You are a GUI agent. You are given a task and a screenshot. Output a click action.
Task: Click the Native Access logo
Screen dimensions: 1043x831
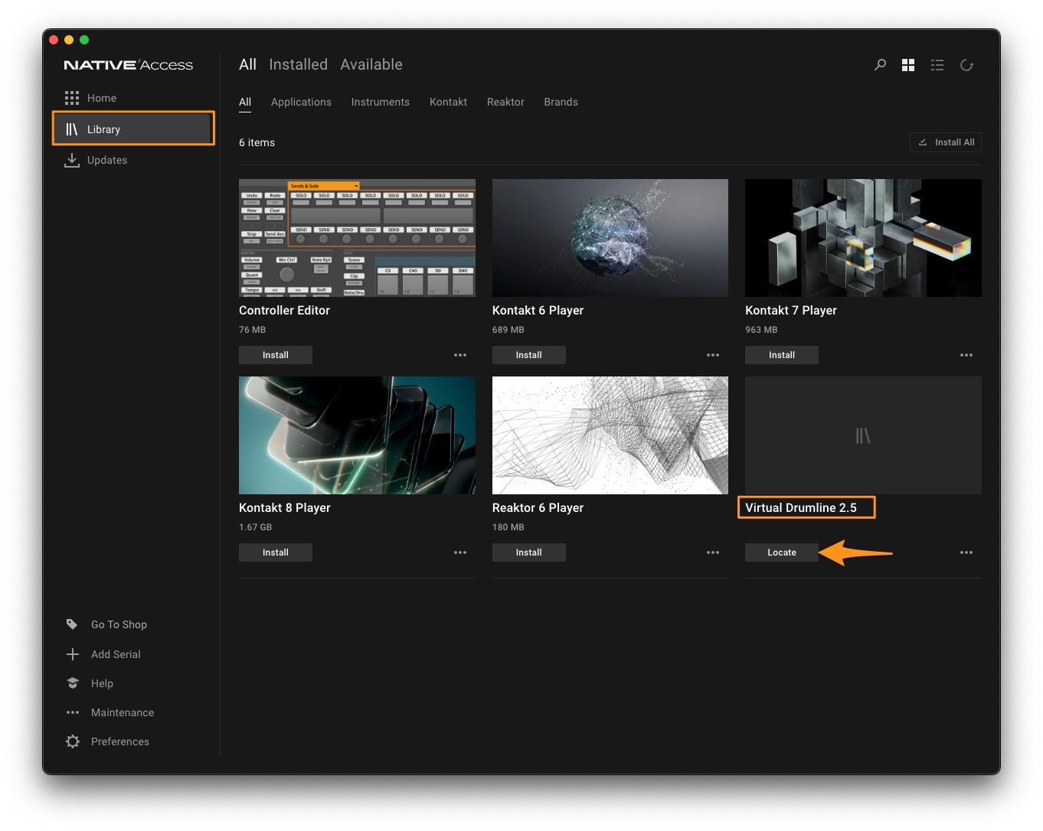click(128, 65)
